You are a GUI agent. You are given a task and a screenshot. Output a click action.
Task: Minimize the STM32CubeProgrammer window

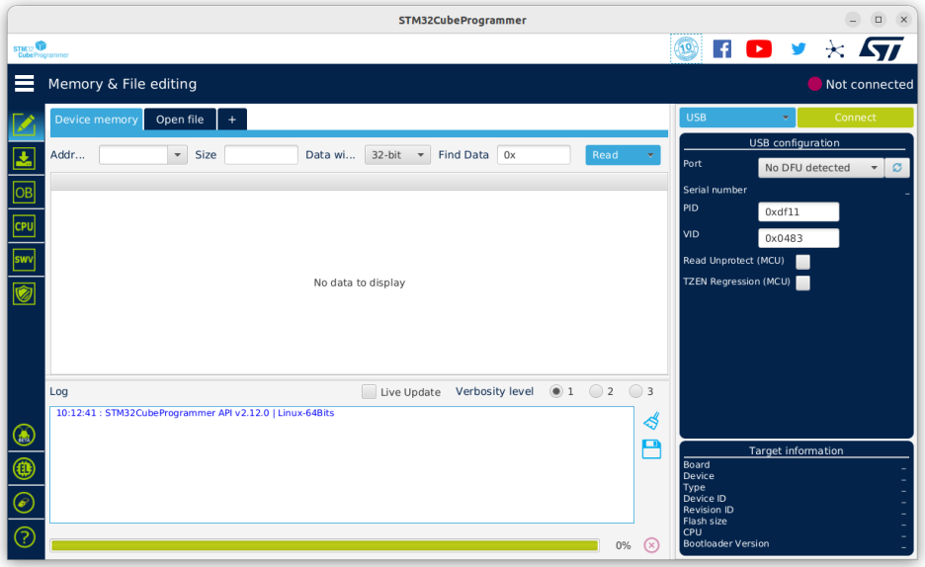[853, 20]
